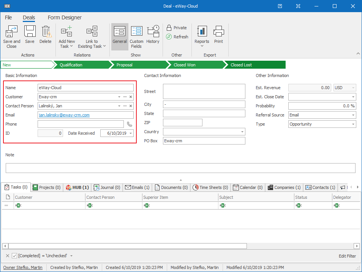Click the jan.lalinsky@eway-crm.com email link

pos(64,115)
